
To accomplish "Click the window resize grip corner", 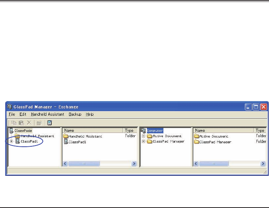I will (265, 172).
